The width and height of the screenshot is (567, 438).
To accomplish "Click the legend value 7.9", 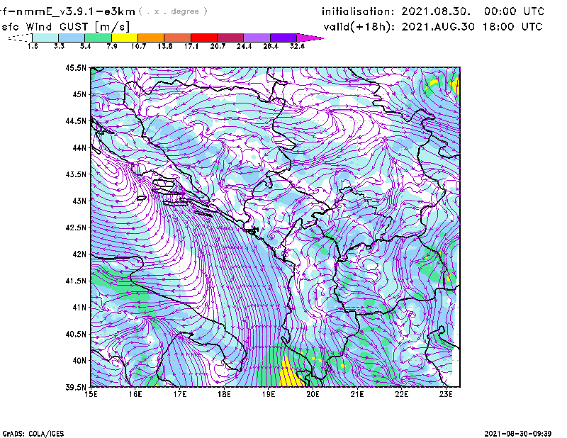I will pos(112,46).
